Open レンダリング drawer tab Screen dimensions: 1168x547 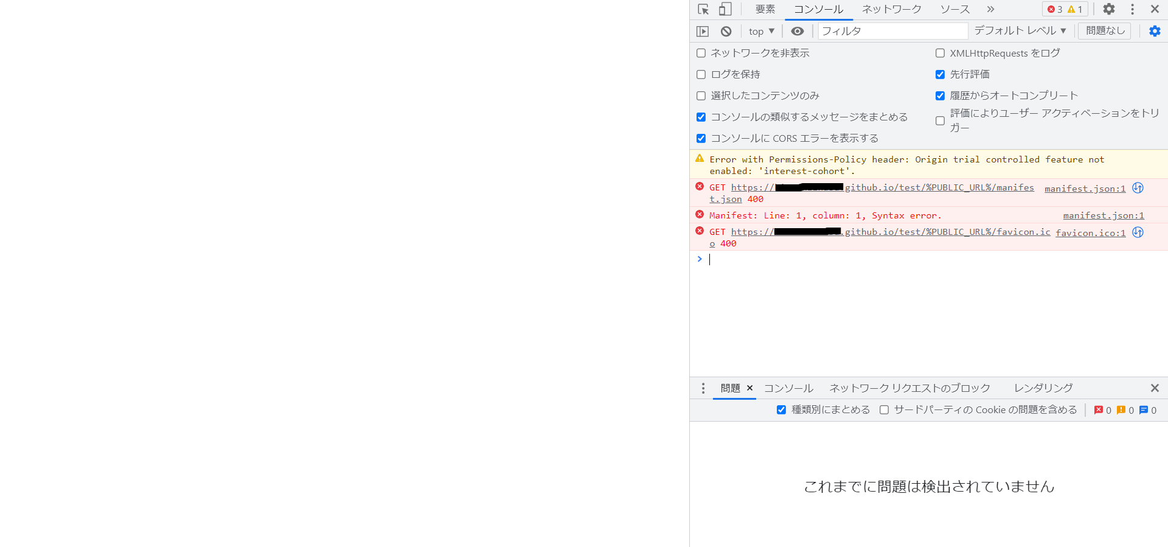[x=1043, y=388]
